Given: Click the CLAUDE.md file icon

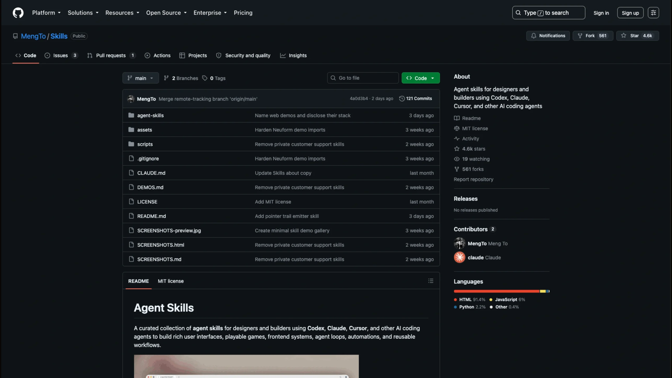Looking at the screenshot, I should (x=131, y=173).
